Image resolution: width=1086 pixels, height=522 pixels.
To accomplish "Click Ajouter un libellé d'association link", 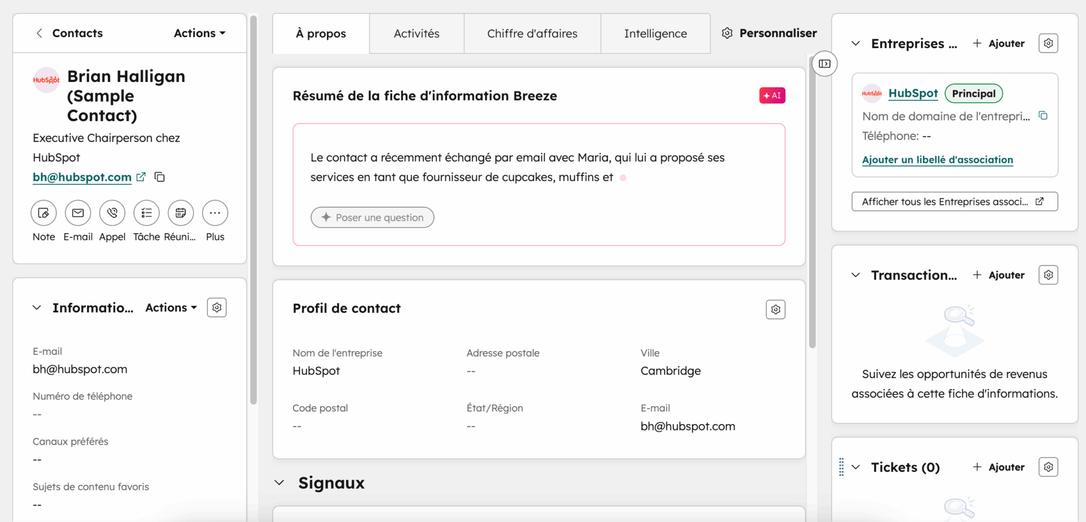I will point(937,160).
